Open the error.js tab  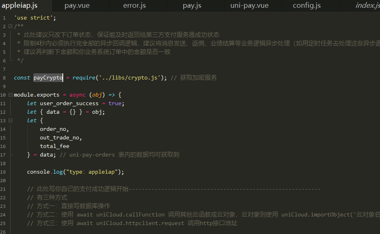click(x=135, y=5)
